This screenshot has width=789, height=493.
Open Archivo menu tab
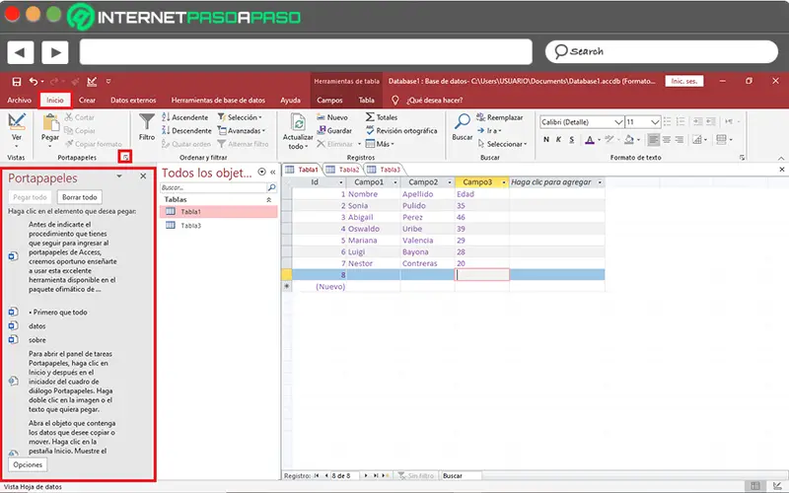pyautogui.click(x=19, y=101)
